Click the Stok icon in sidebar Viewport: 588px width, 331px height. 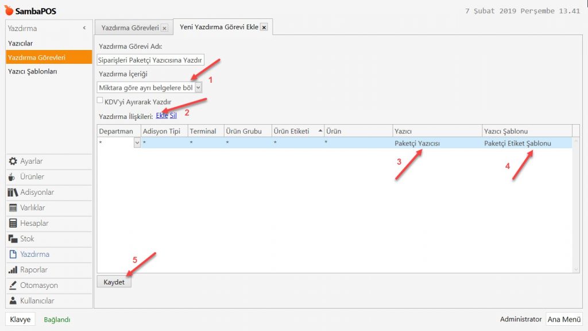[13, 239]
